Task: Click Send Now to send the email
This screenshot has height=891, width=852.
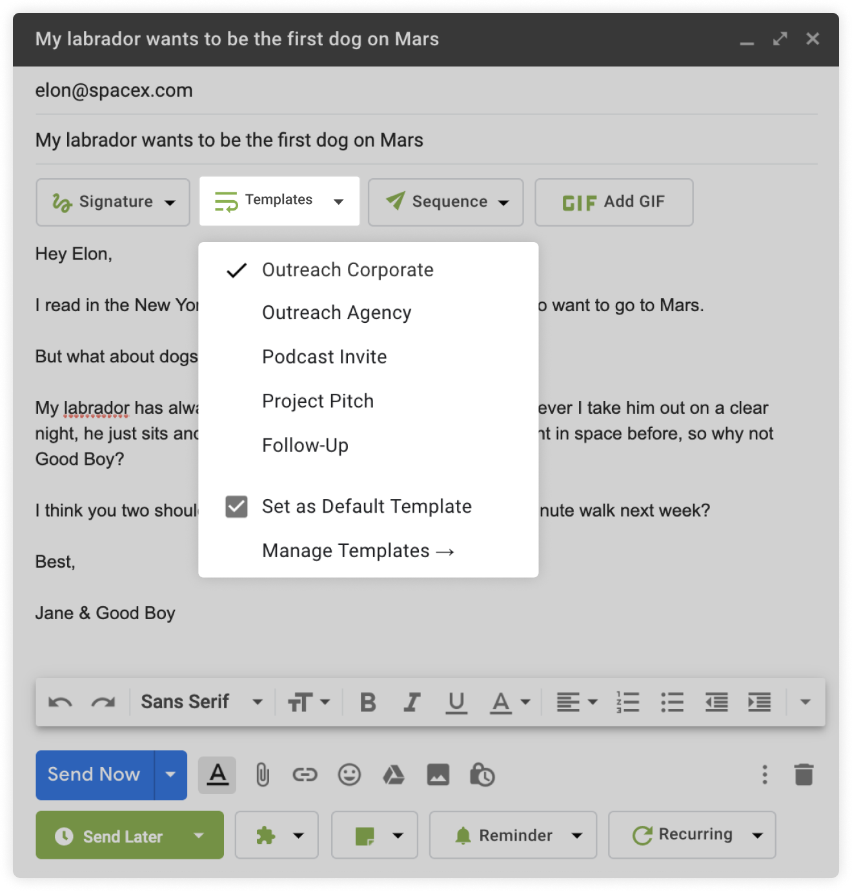Action: [x=93, y=775]
